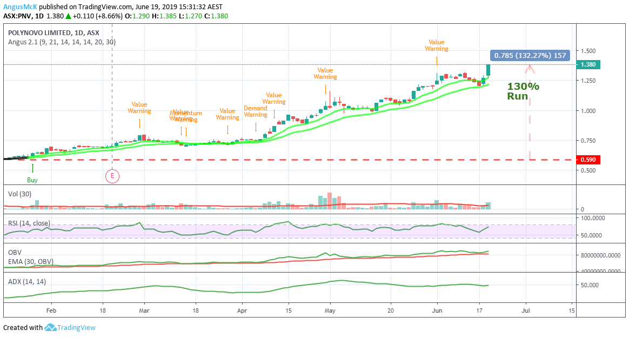Click the RSI (14, close) indicator label
Image resolution: width=629 pixels, height=337 pixels.
point(29,223)
